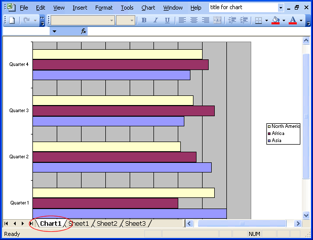
Task: Open the Insert menu
Action: tap(80, 8)
